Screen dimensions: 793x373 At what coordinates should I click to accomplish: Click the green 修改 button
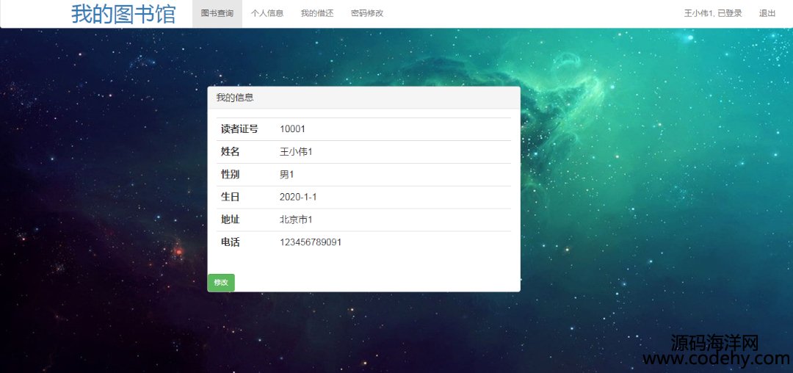[x=221, y=283]
